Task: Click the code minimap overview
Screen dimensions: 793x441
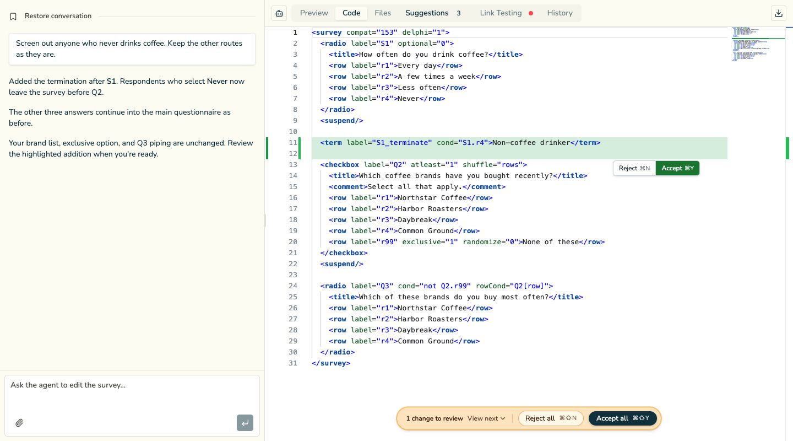Action: click(758, 44)
